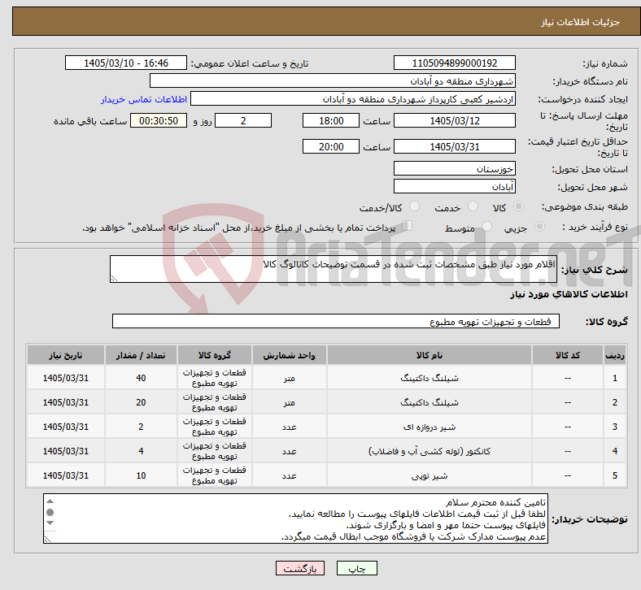Click the ردیف column header
The width and height of the screenshot is (641, 590).
[x=615, y=355]
